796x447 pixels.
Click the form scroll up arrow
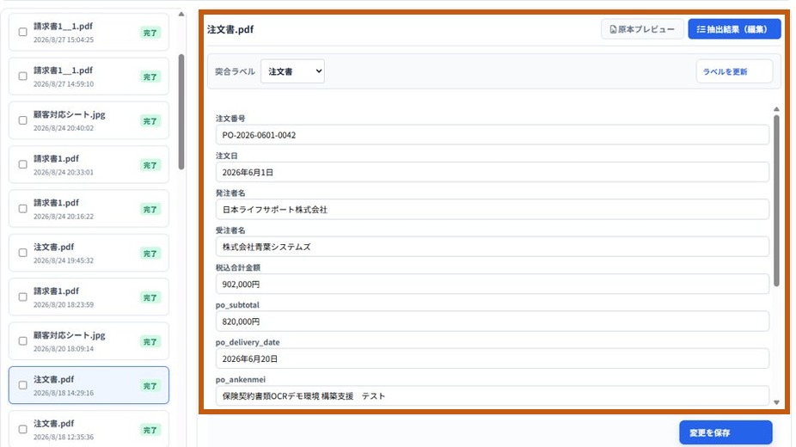pos(776,109)
